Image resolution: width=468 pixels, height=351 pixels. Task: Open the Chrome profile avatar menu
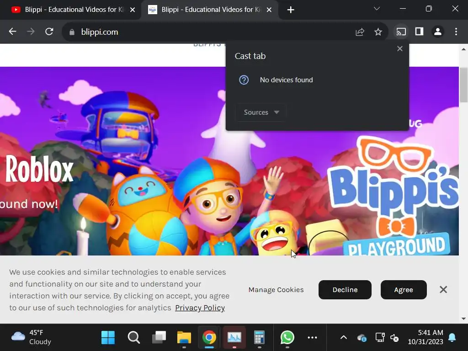click(x=437, y=32)
